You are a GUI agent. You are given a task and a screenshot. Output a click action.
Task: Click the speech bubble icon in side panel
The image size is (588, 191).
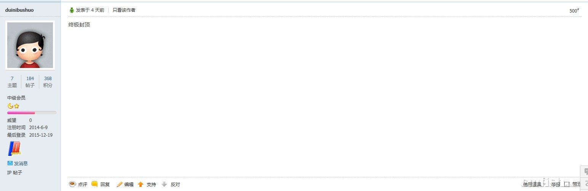(586, 172)
